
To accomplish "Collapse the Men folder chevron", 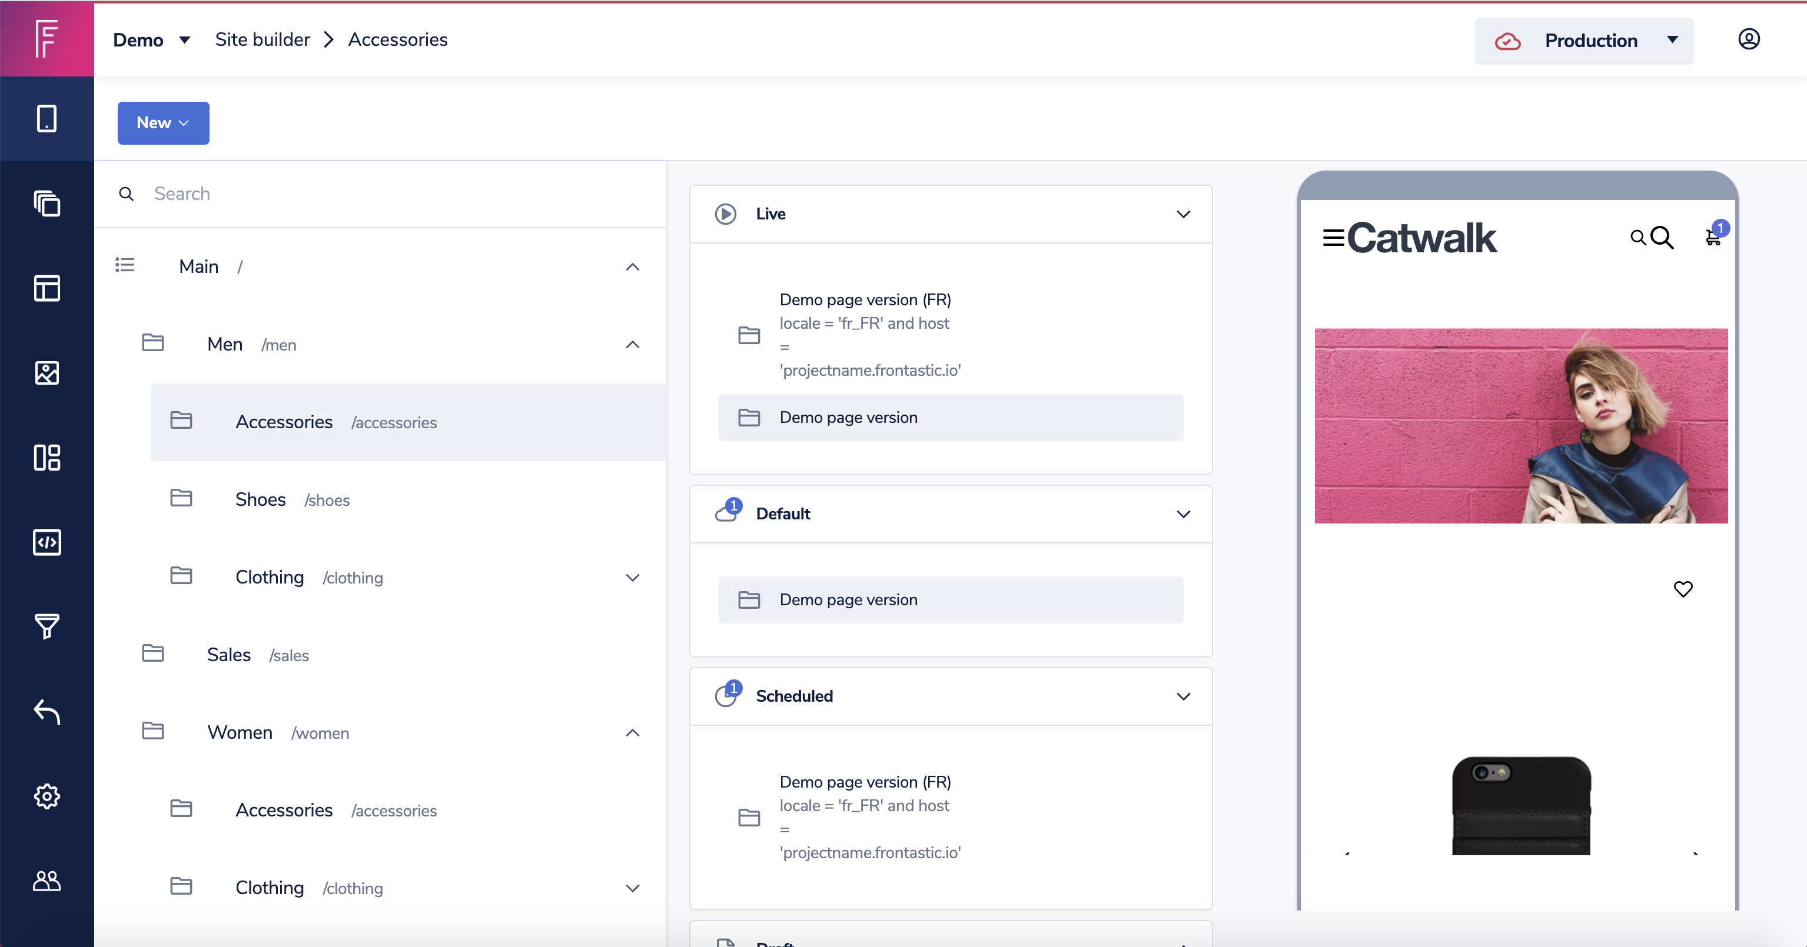I will [x=632, y=345].
